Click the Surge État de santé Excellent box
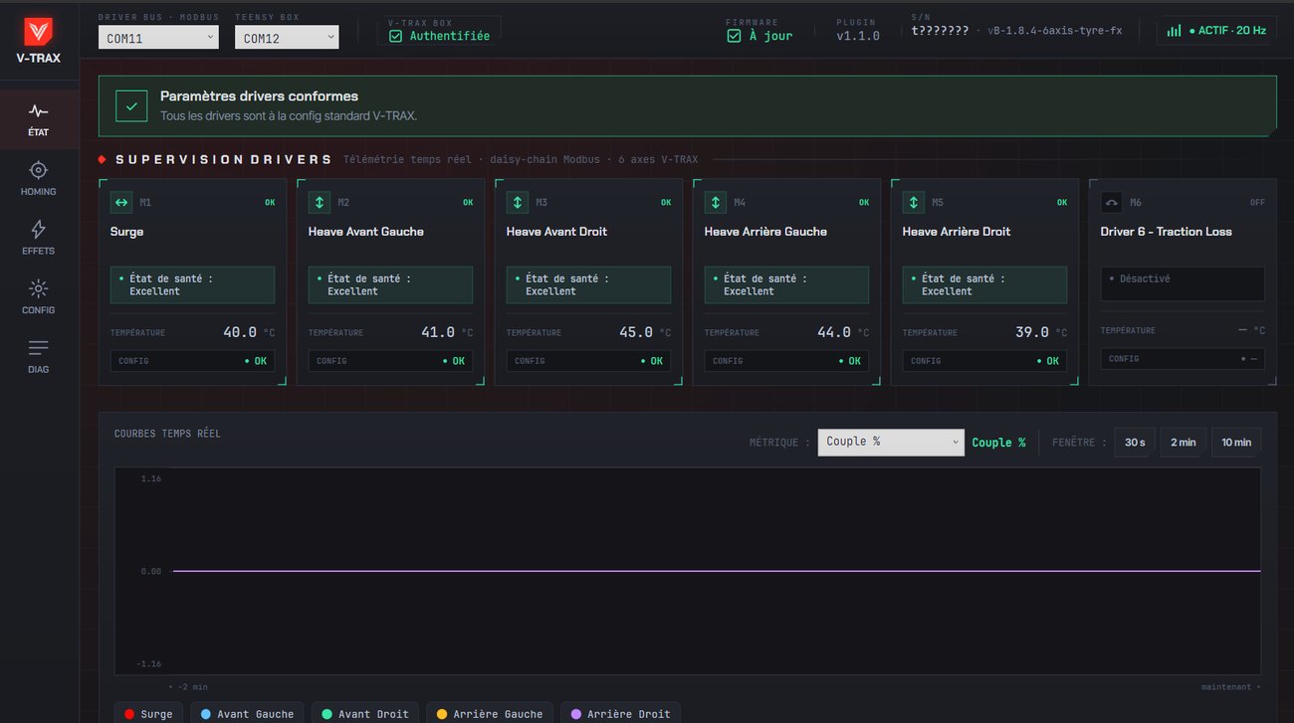1294x723 pixels. click(x=192, y=284)
